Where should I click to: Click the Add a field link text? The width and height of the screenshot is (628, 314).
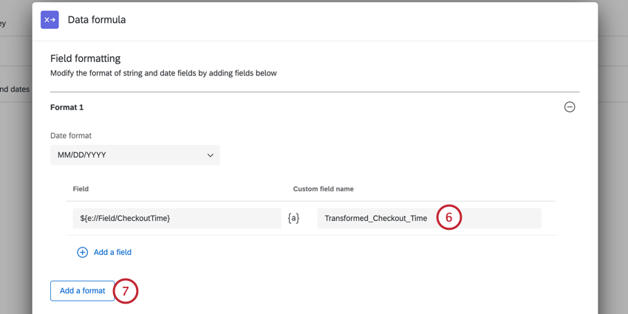coord(112,252)
